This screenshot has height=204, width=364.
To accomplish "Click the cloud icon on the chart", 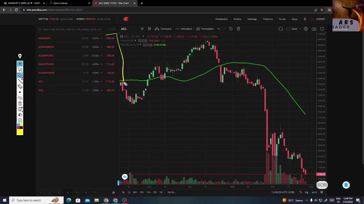I will click(x=125, y=177).
